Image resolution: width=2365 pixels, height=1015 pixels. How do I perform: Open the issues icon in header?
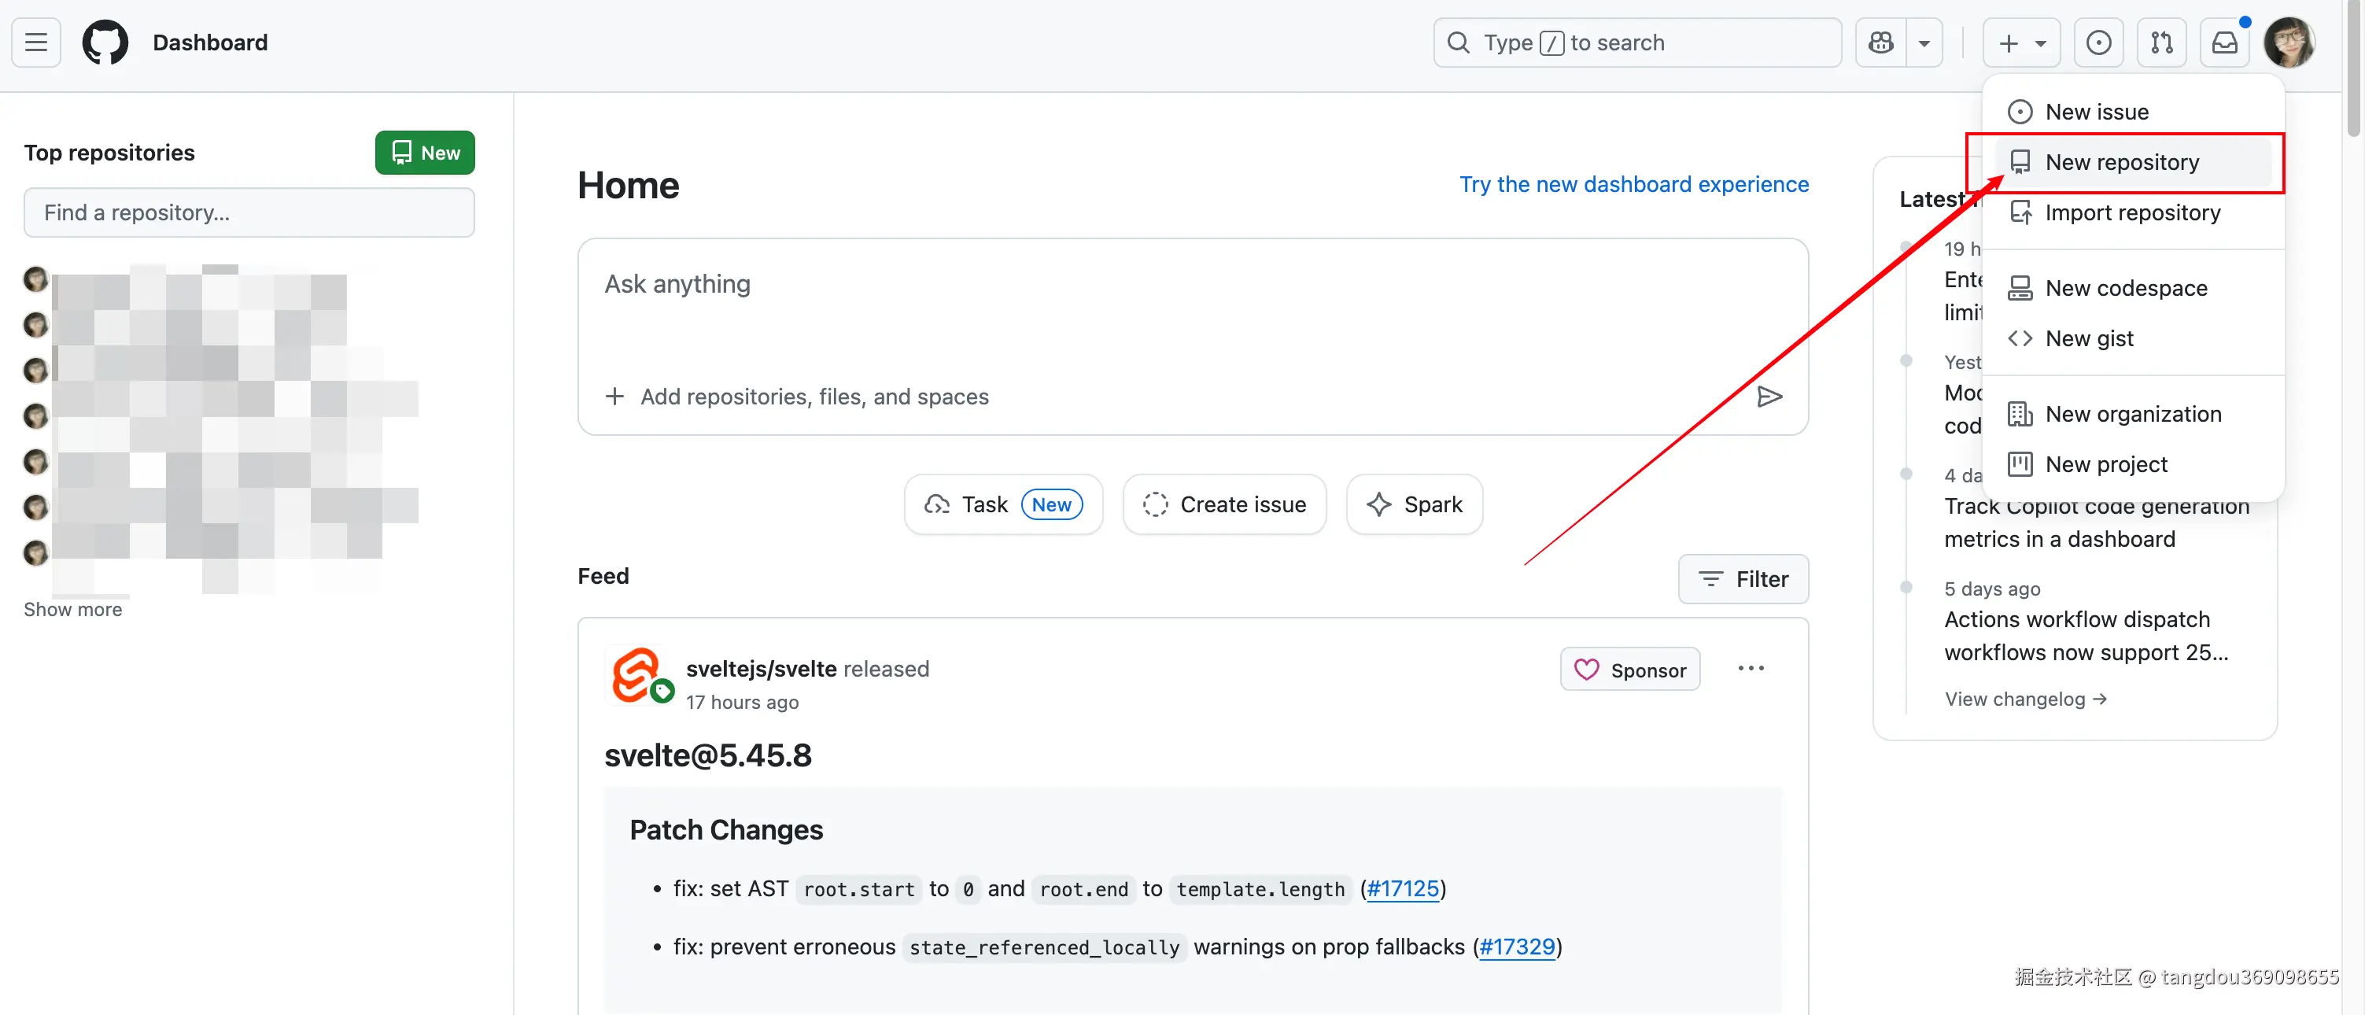(2098, 42)
